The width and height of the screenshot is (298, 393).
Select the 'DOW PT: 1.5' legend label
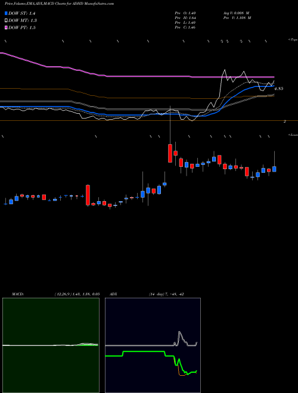(x=22, y=27)
